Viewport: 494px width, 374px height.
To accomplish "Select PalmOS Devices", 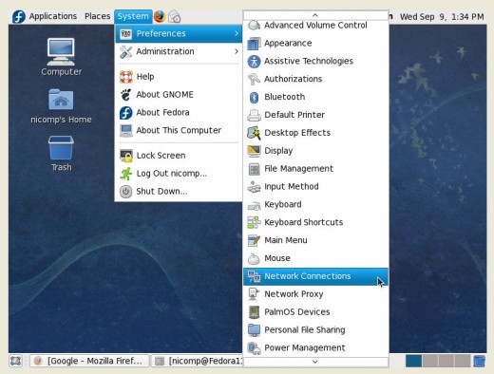I will coord(315,312).
